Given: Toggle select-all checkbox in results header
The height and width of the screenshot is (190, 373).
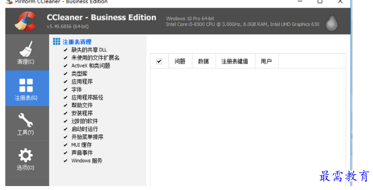Looking at the screenshot, I should pos(159,62).
